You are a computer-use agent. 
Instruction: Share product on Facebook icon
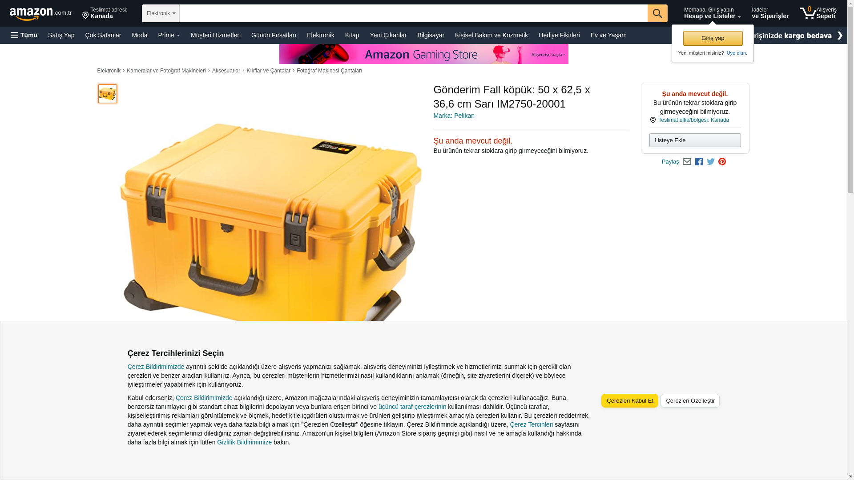coord(699,162)
